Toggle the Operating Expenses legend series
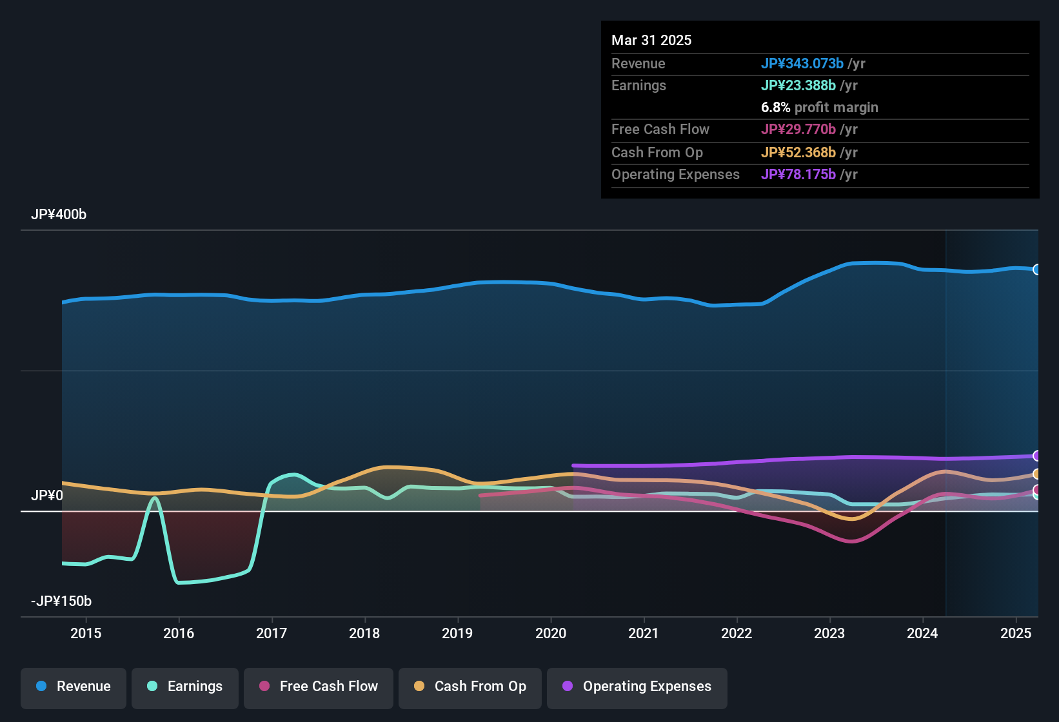1059x722 pixels. point(637,687)
